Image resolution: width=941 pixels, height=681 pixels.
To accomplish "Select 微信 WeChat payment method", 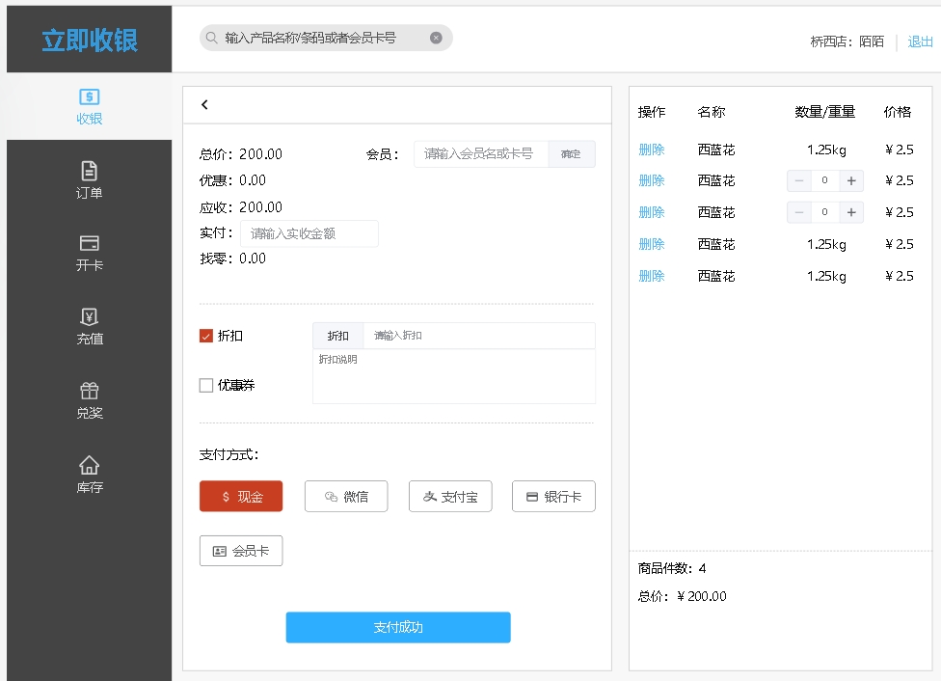I will coord(346,496).
